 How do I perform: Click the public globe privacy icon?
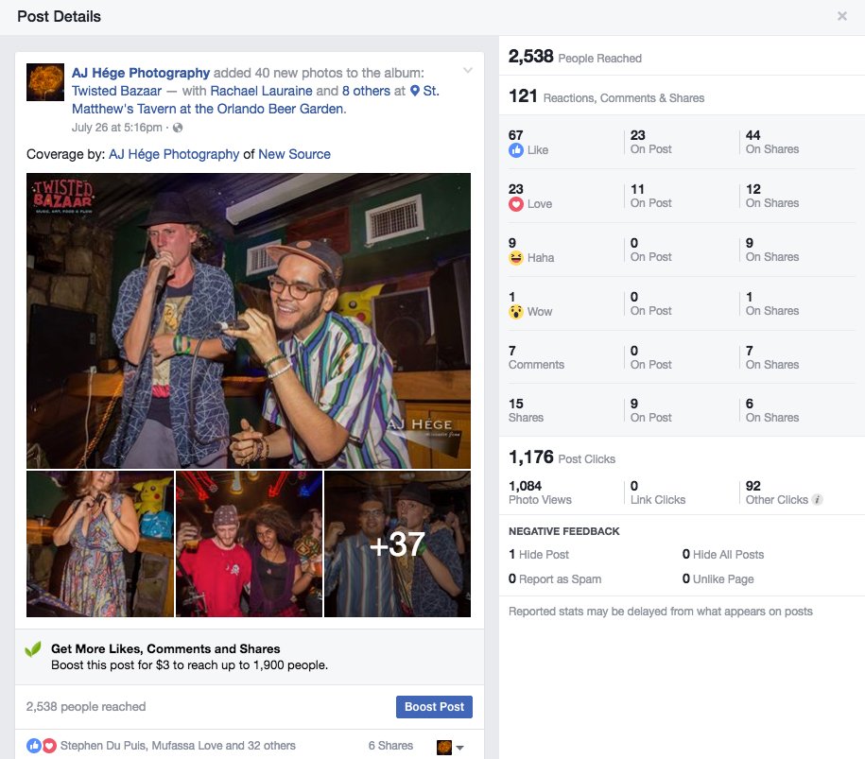pos(178,128)
